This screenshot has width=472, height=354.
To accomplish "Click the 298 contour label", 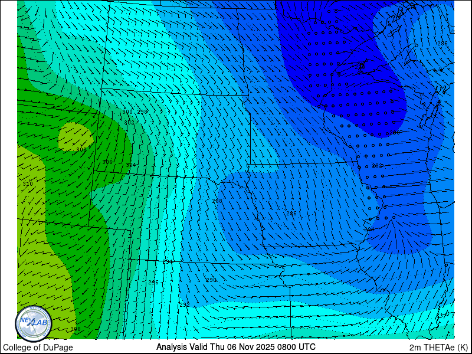I will tap(142, 112).
